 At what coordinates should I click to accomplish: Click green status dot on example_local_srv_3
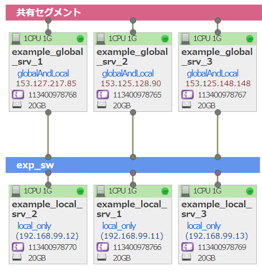click(x=250, y=191)
